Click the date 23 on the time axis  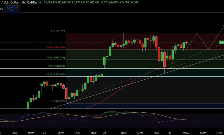point(45,133)
